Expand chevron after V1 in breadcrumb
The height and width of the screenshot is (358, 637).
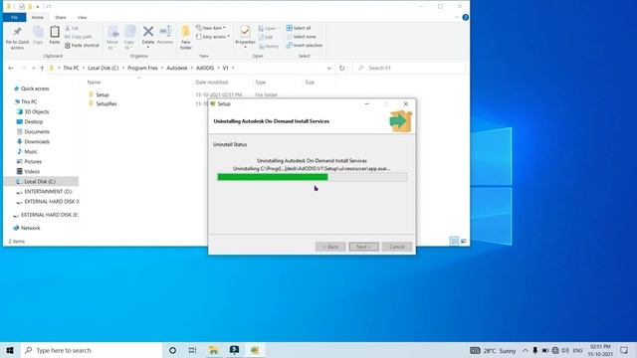(233, 68)
